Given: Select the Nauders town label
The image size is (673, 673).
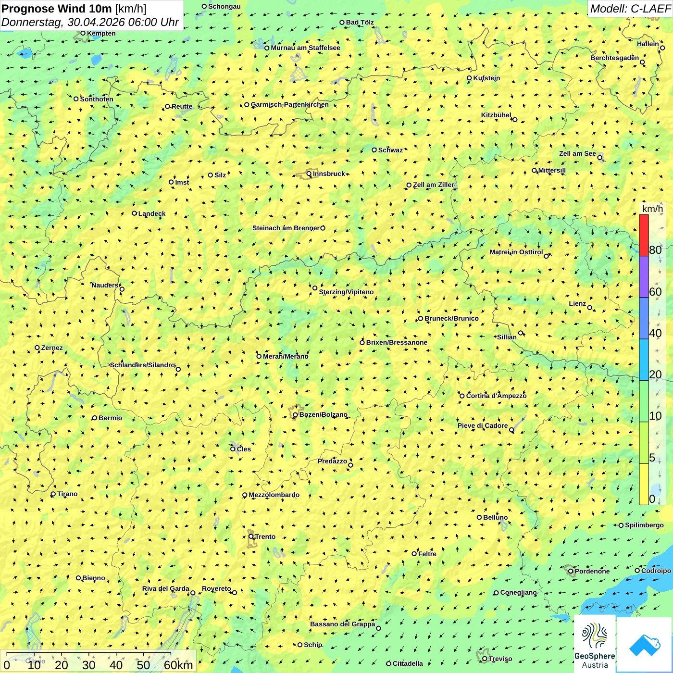Looking at the screenshot, I should coord(105,286).
